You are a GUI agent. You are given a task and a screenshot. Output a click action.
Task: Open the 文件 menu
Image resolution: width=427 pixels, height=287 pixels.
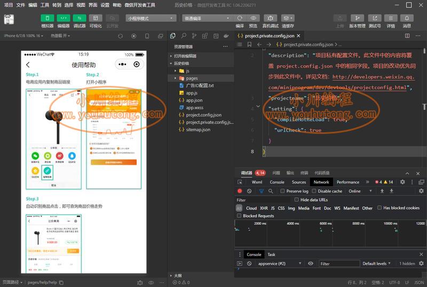pos(20,5)
